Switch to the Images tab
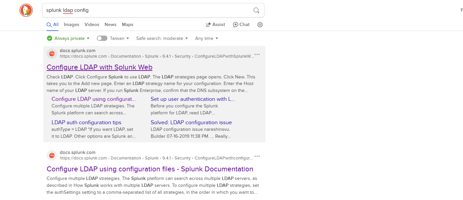 pyautogui.click(x=71, y=25)
